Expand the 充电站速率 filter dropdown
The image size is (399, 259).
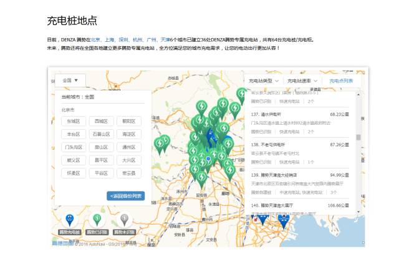tap(302, 81)
